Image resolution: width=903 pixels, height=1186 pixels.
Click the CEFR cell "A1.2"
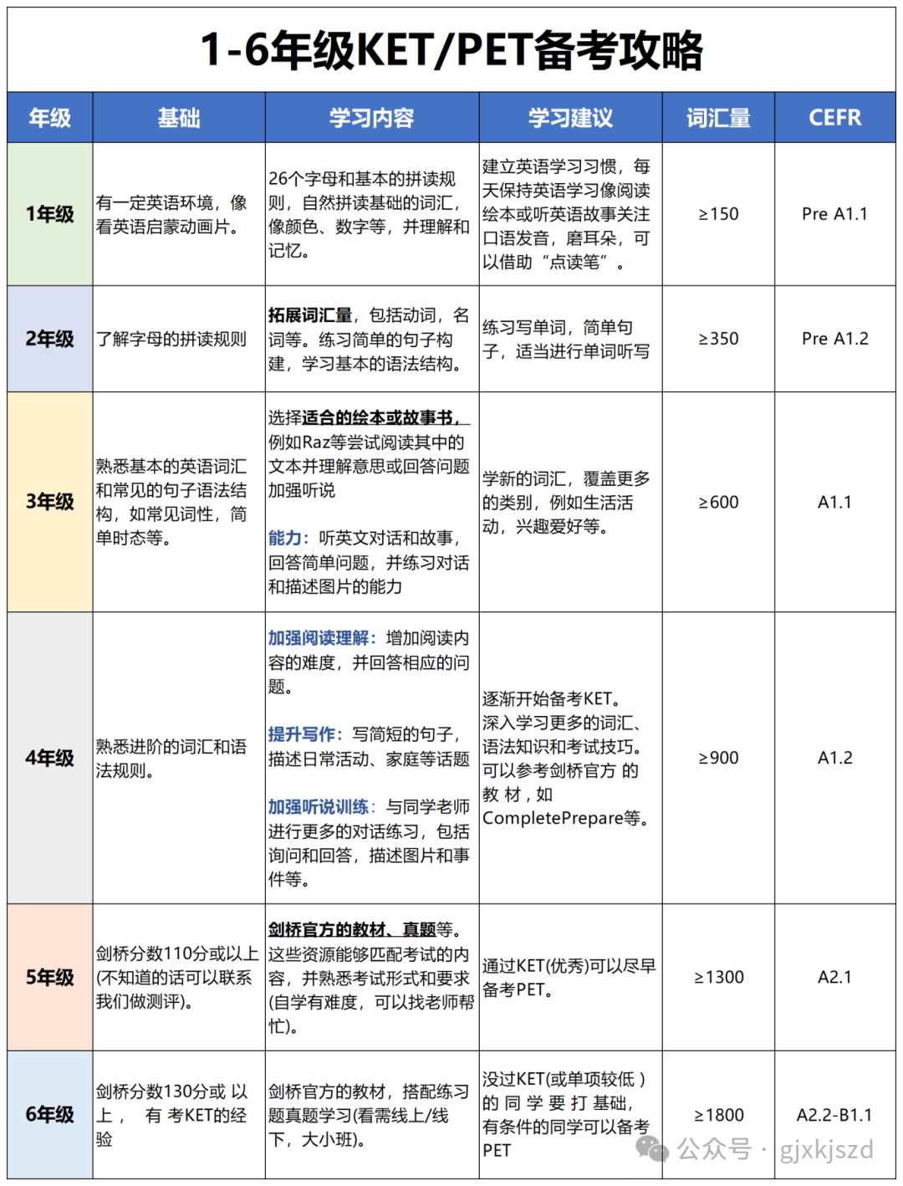point(835,758)
